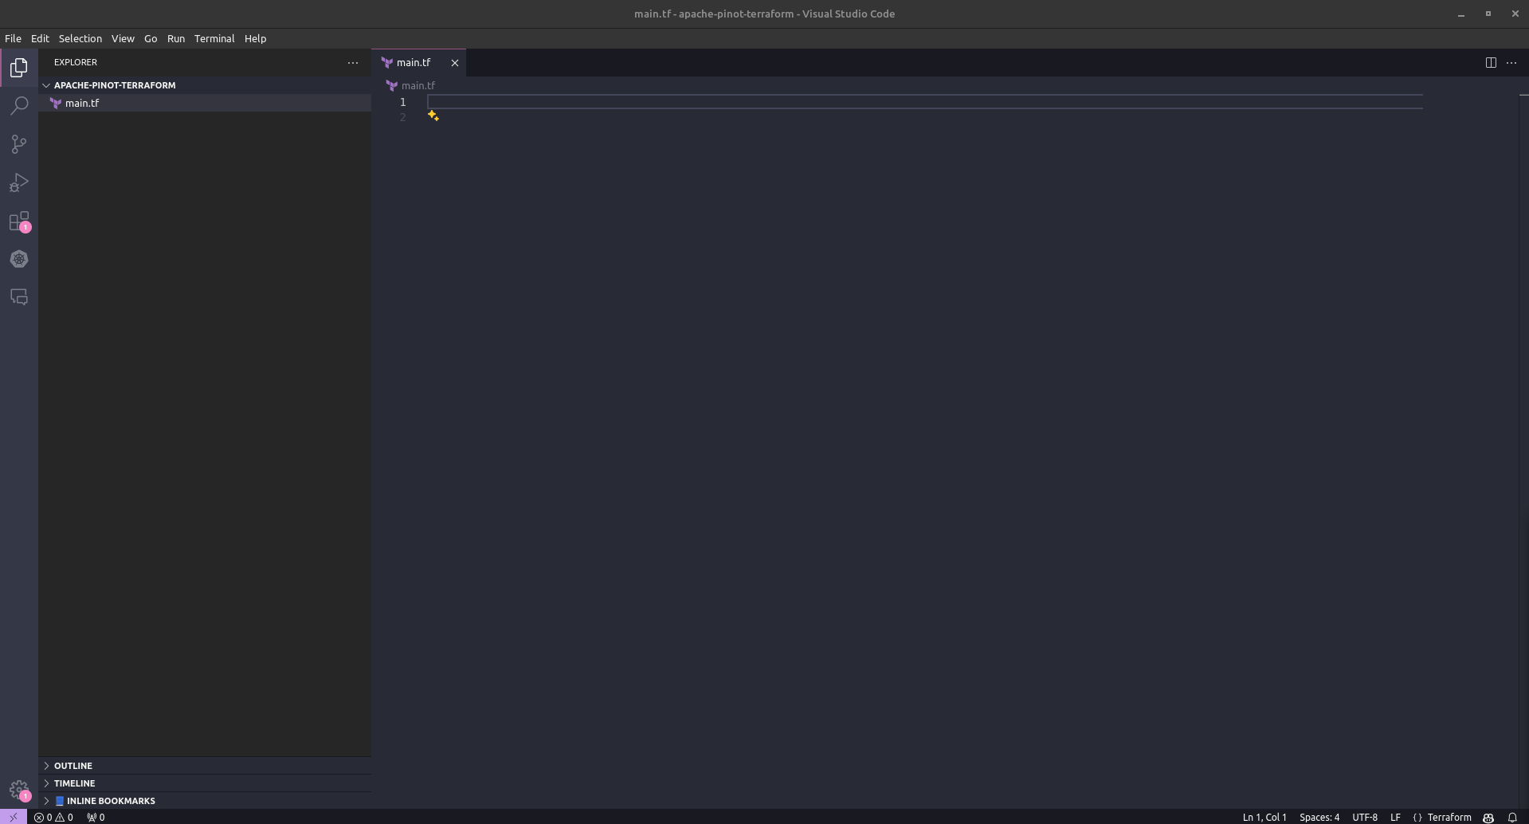This screenshot has width=1529, height=824.
Task: Change encoding via UTF-8 status item
Action: click(x=1365, y=817)
